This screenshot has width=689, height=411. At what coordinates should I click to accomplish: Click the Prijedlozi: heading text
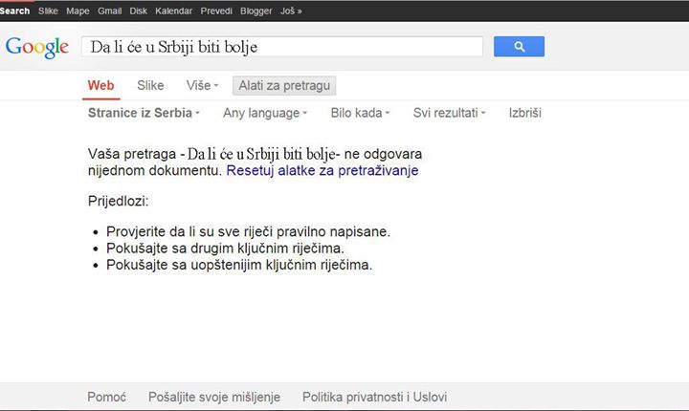119,201
